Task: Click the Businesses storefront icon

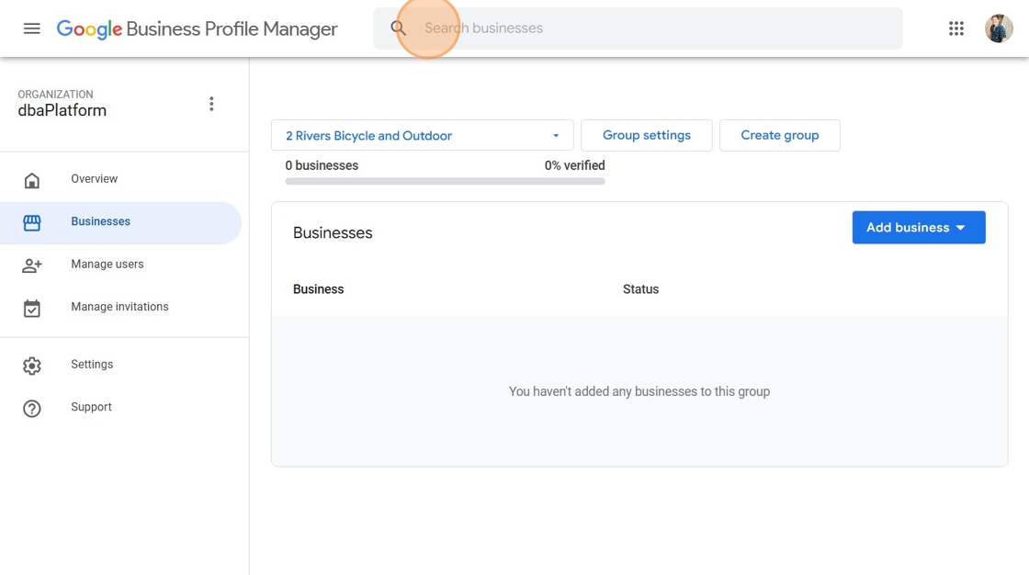Action: pyautogui.click(x=32, y=222)
